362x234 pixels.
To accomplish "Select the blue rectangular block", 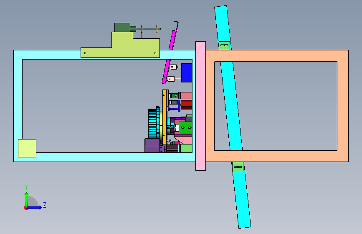I will pos(187,73).
